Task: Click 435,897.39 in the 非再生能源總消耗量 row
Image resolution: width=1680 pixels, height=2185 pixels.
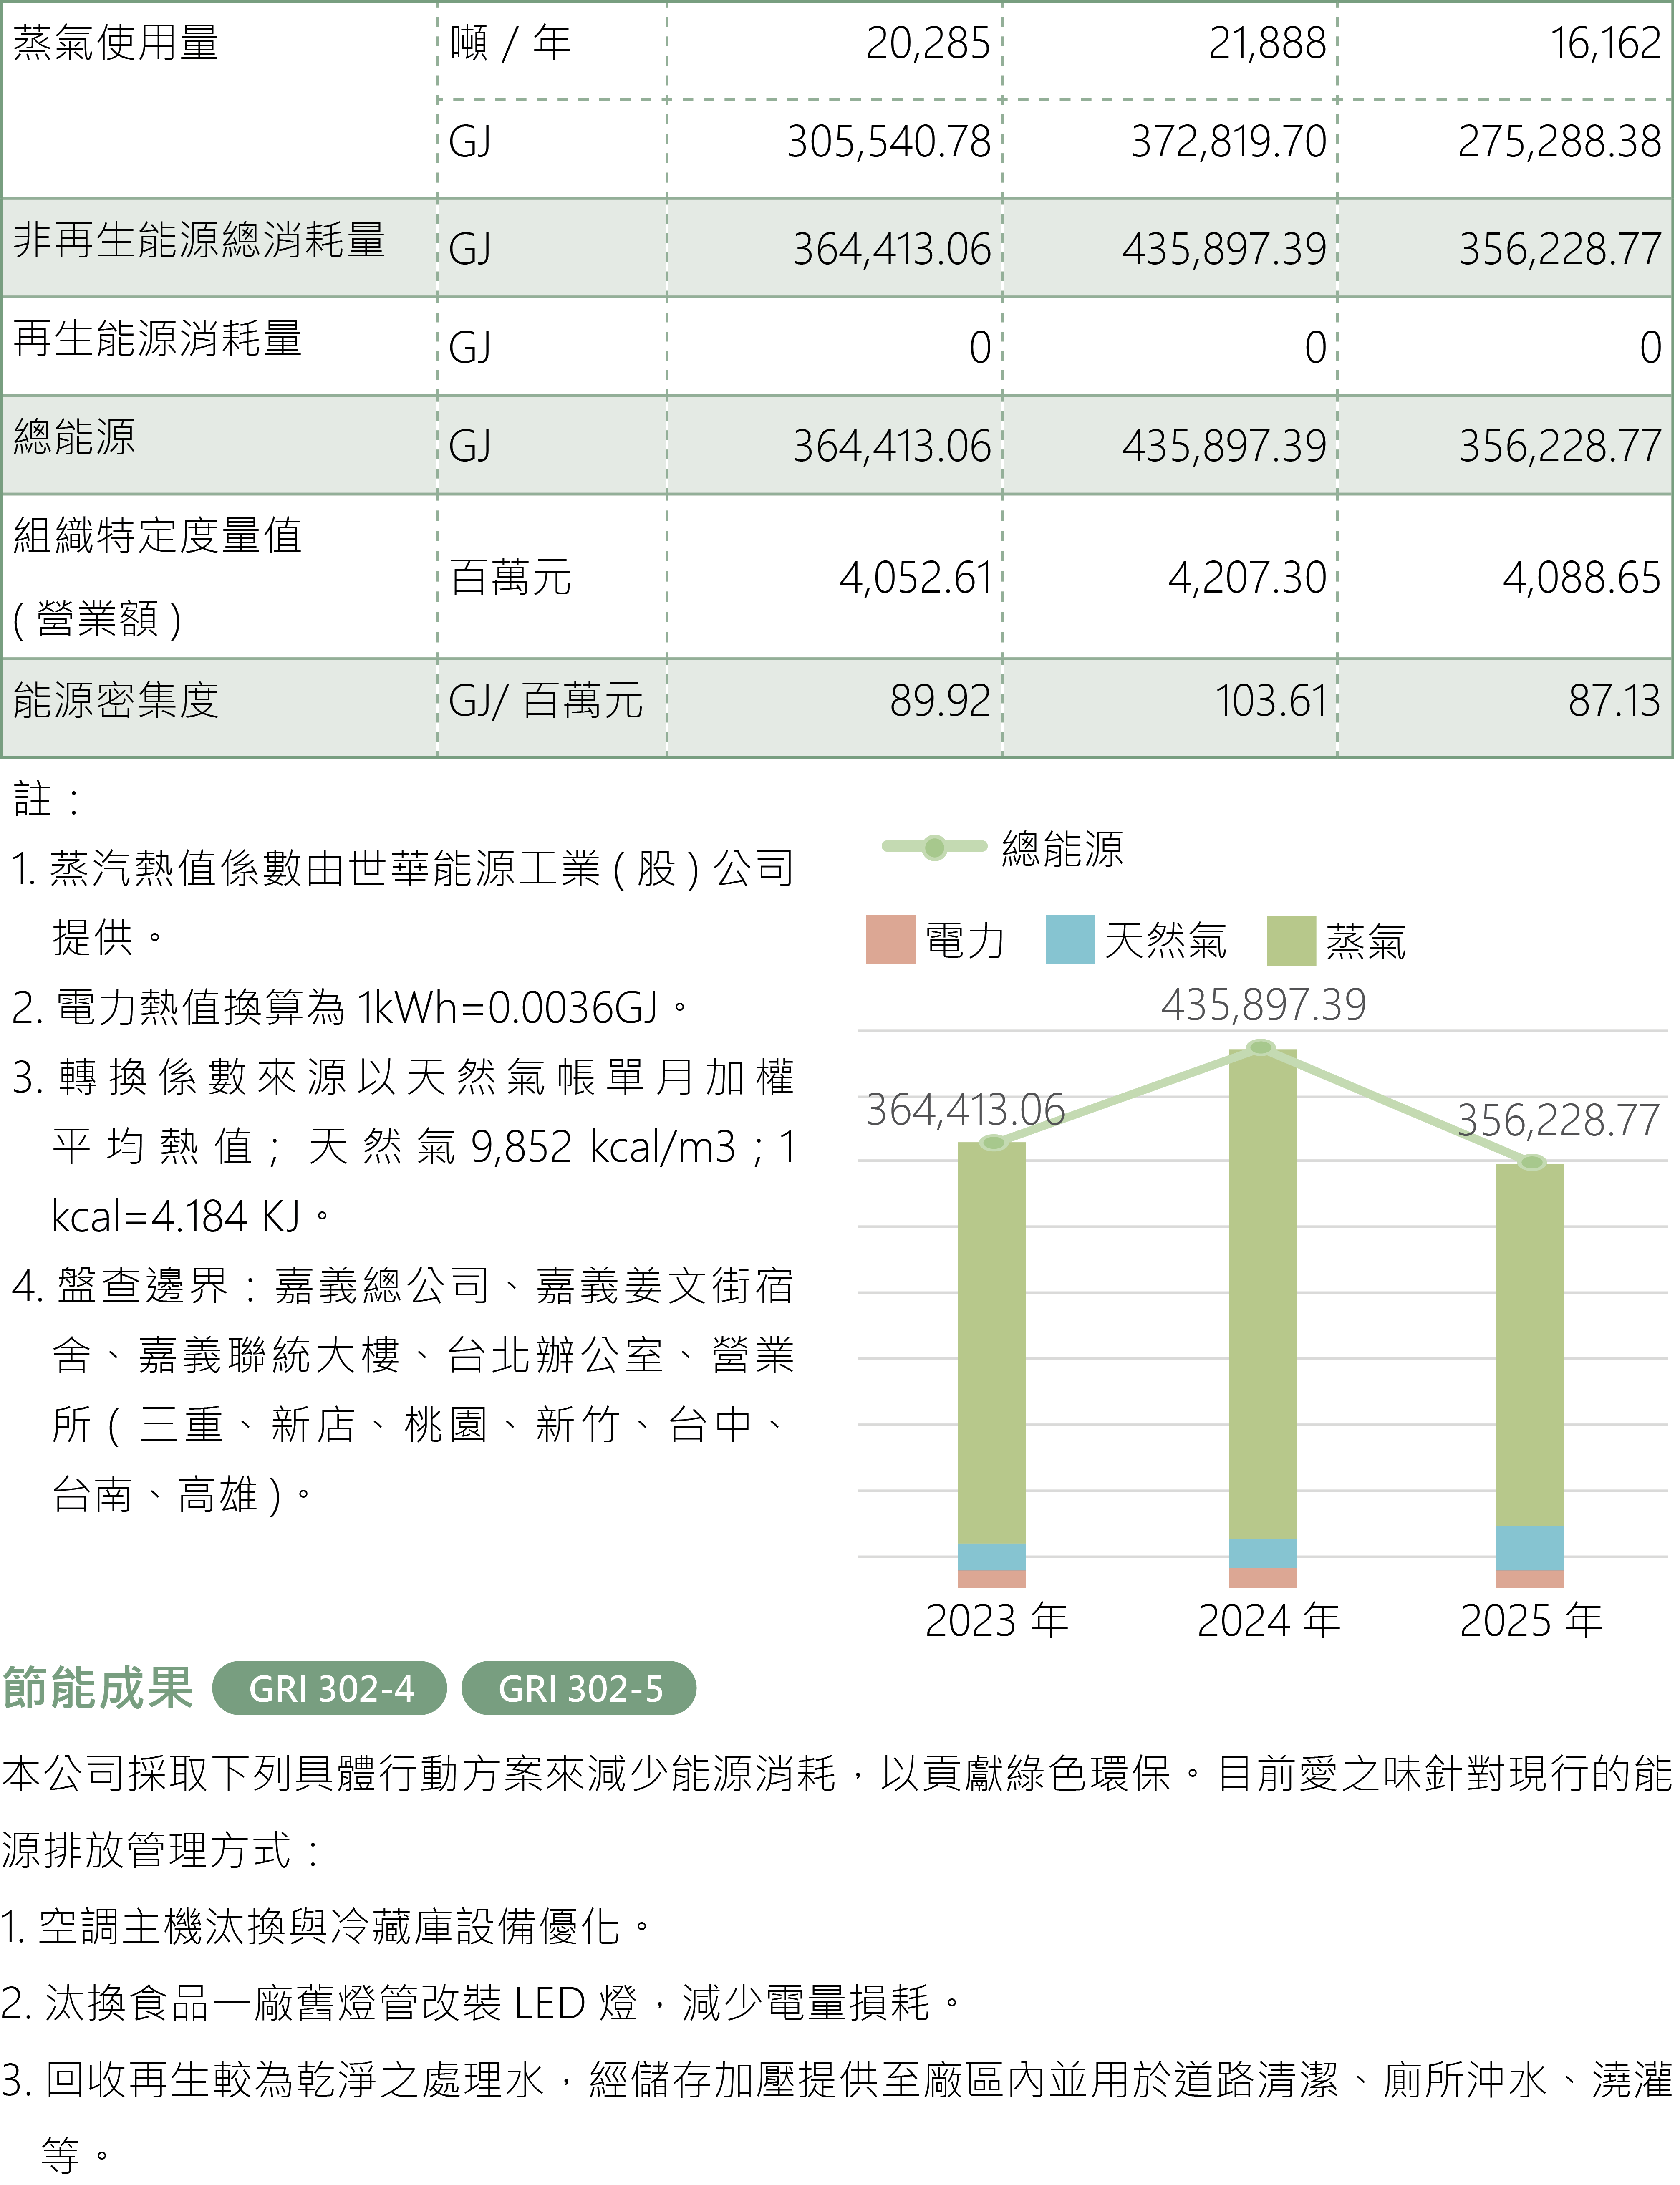Action: click(x=1225, y=249)
